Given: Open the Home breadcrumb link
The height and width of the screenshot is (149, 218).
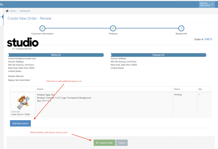Looking at the screenshot, I should click(13, 11).
